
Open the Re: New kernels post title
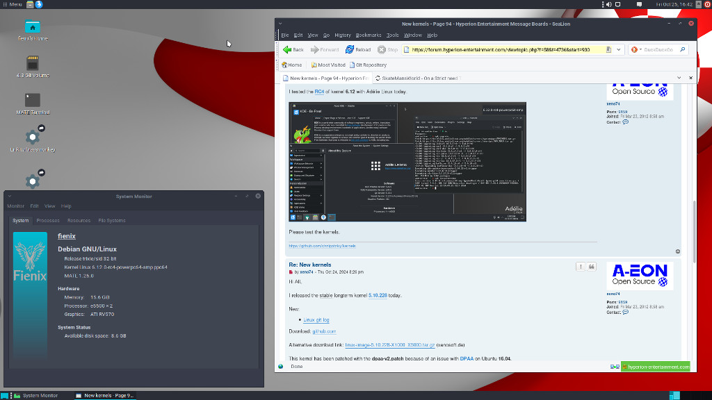pyautogui.click(x=310, y=265)
